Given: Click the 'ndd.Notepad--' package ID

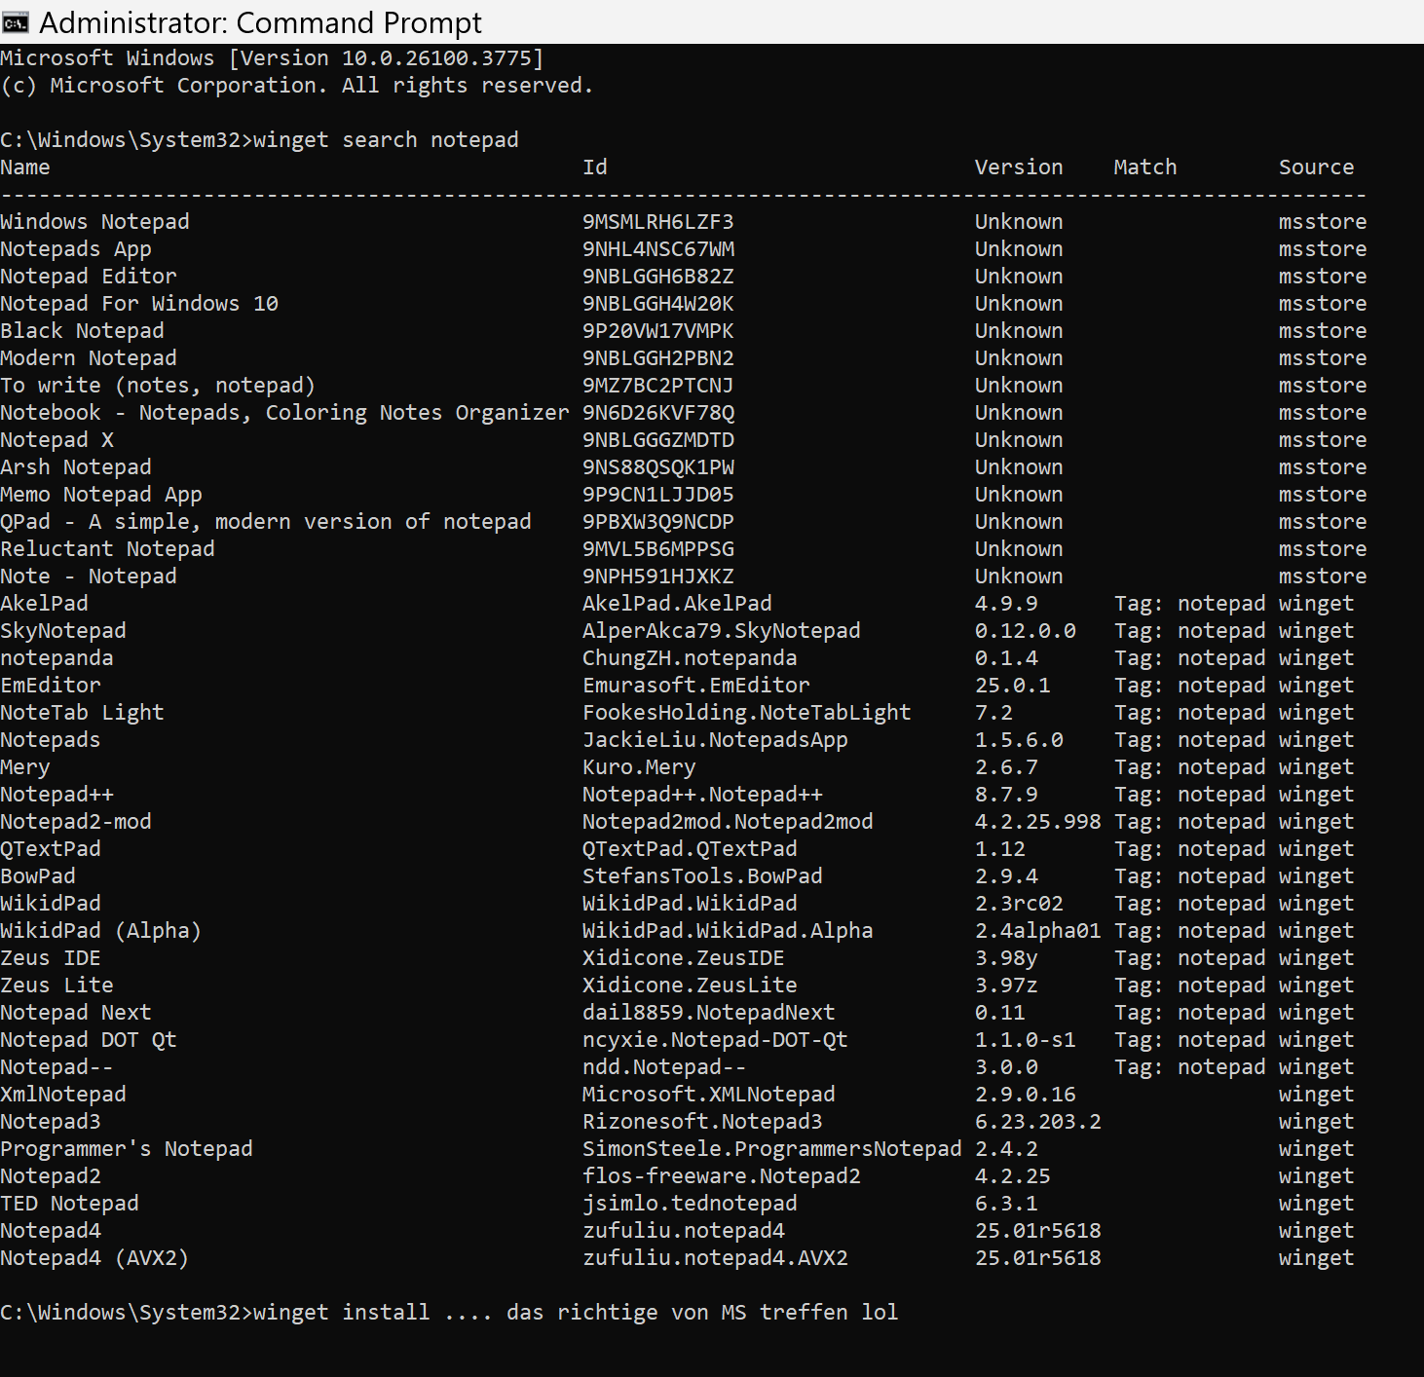Looking at the screenshot, I should pyautogui.click(x=664, y=1067).
